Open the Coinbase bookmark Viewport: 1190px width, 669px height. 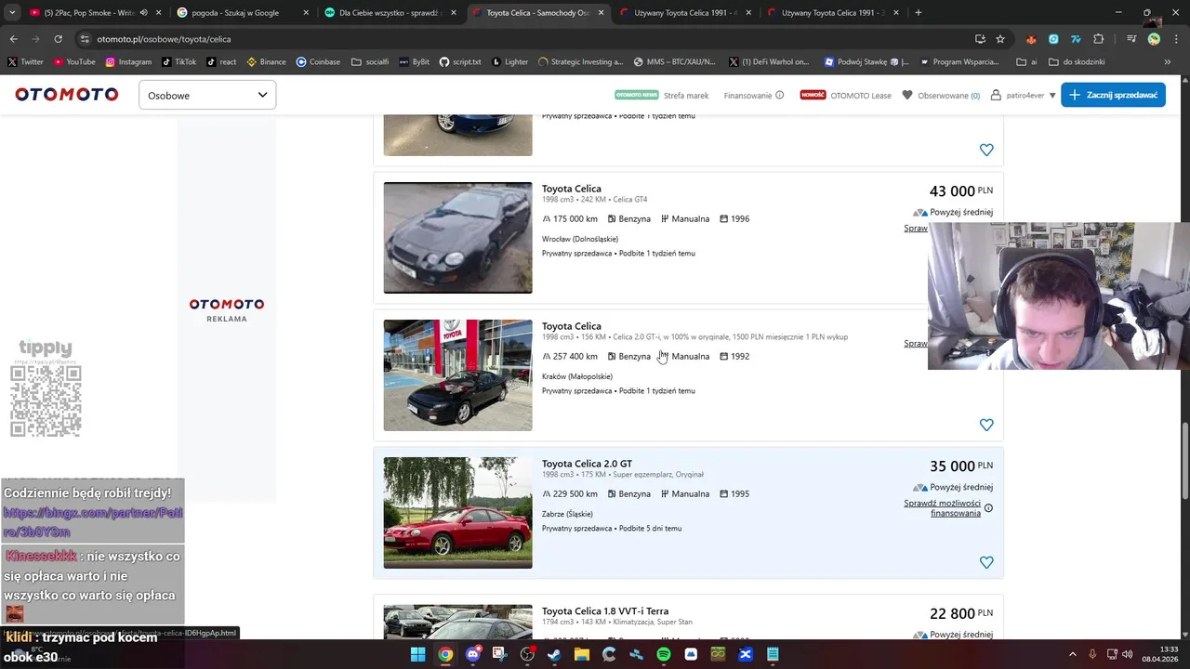pos(318,62)
